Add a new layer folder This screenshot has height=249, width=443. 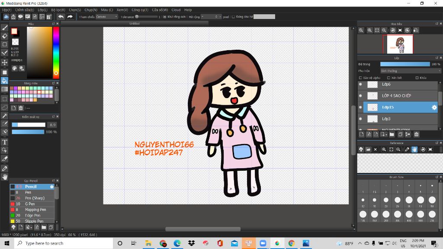point(392,134)
